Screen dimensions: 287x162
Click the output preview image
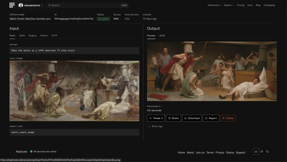tap(212, 71)
